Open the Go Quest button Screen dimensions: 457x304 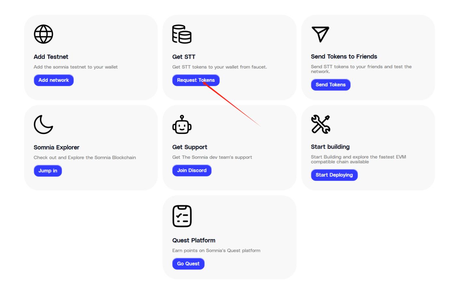pyautogui.click(x=188, y=264)
